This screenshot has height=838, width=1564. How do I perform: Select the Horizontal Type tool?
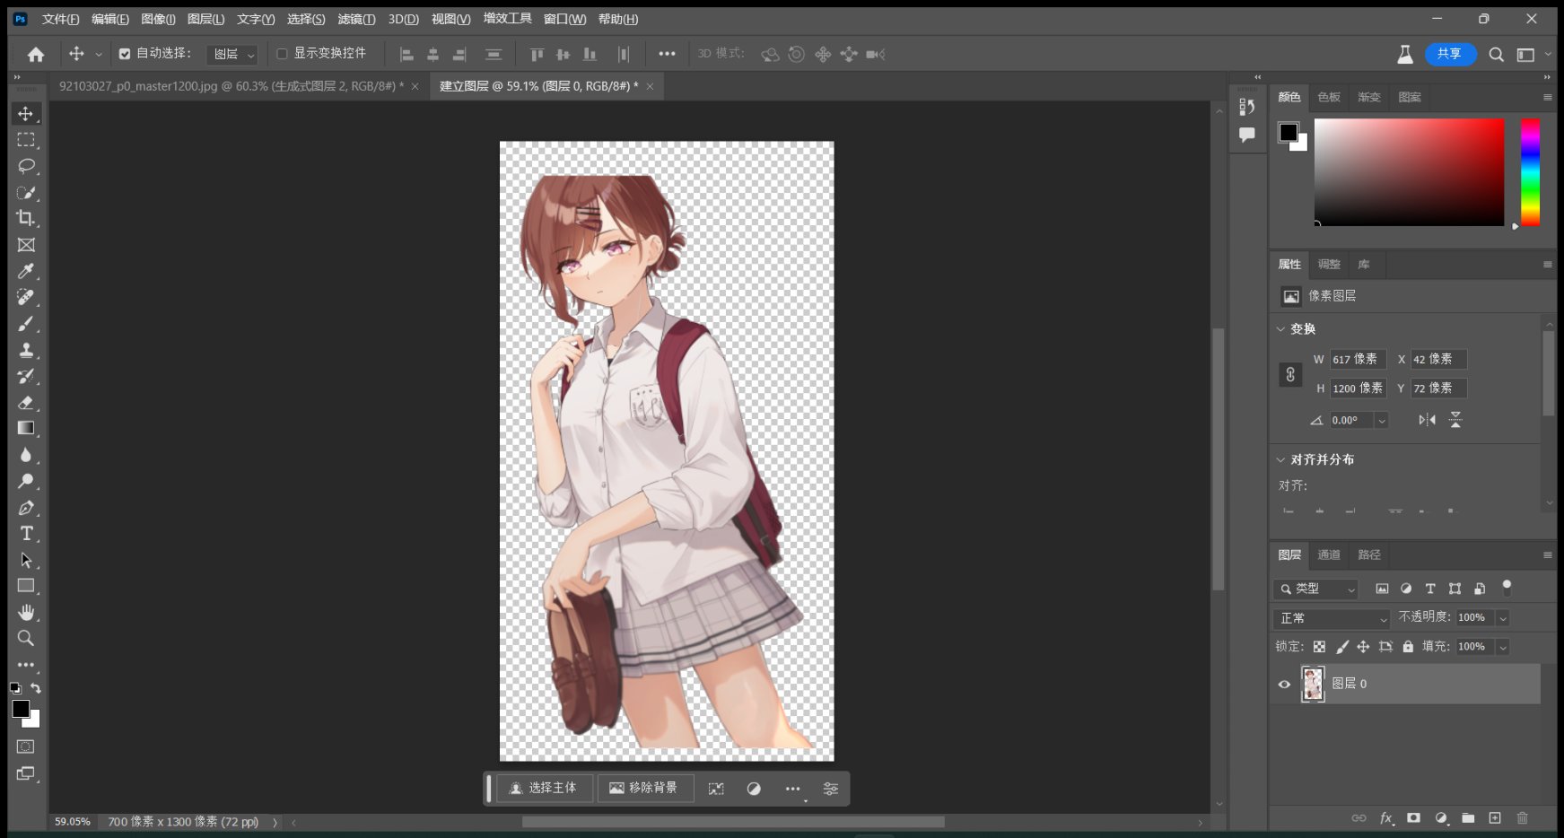[26, 534]
